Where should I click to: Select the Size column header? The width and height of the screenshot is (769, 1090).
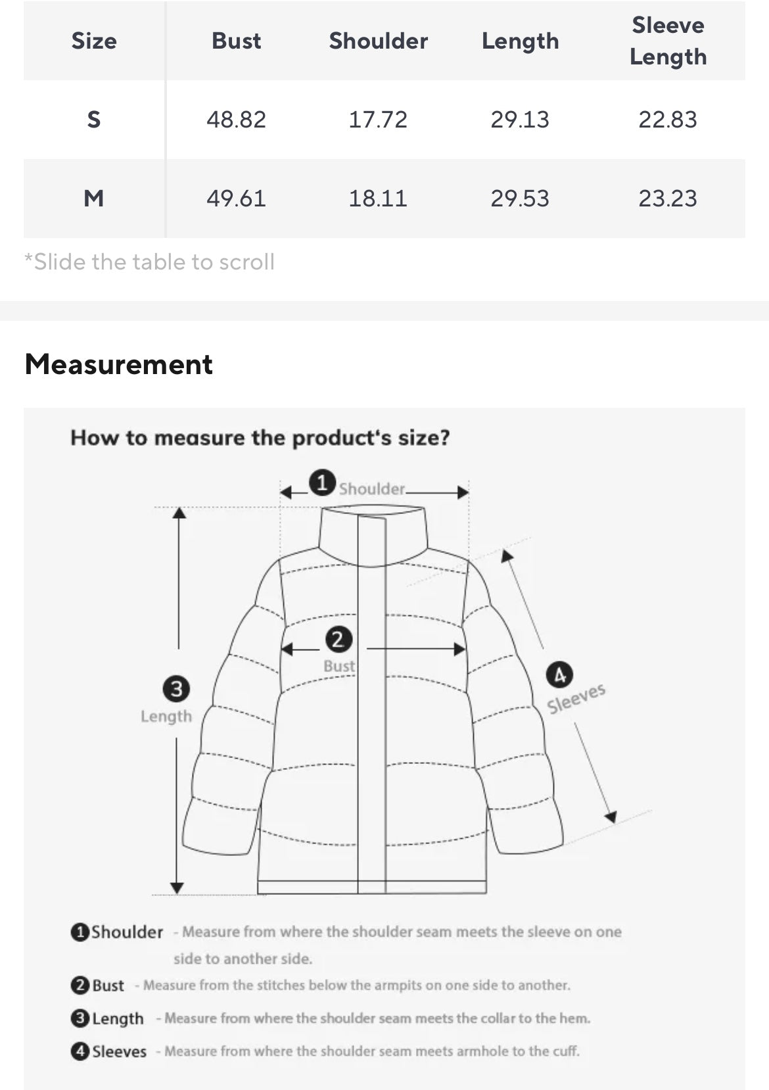tap(94, 41)
